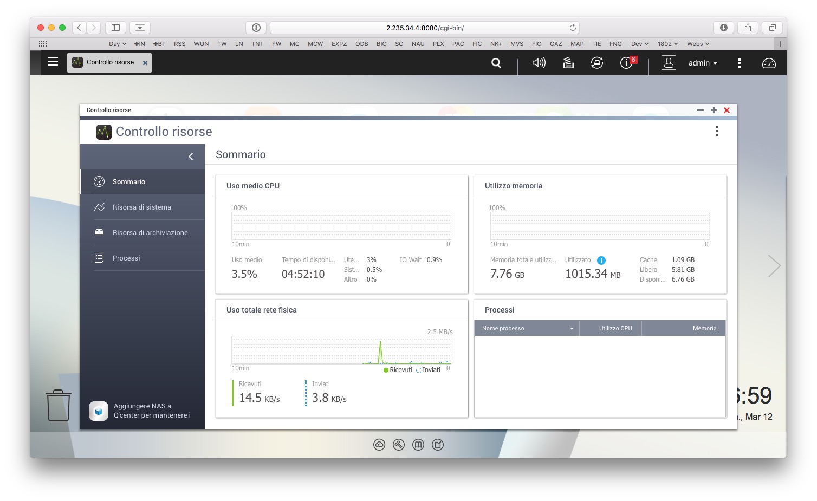
Task: Open Risorsa di sistema section
Action: [x=142, y=207]
